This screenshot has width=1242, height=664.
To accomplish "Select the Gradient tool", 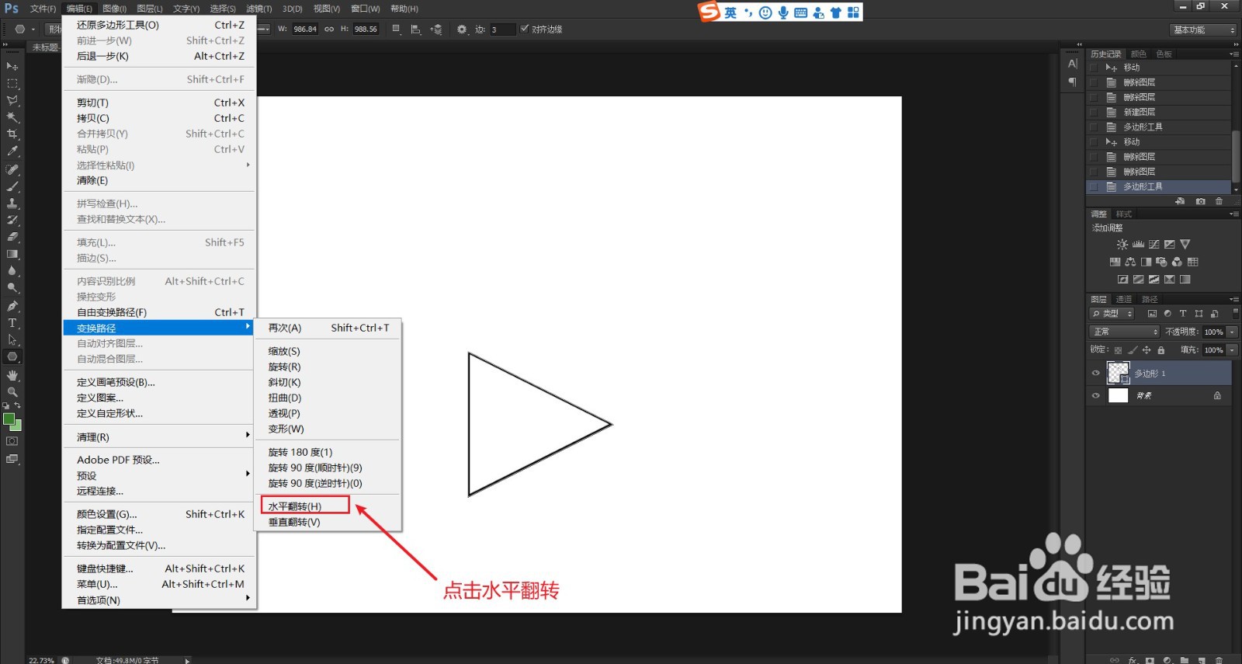I will [x=12, y=254].
